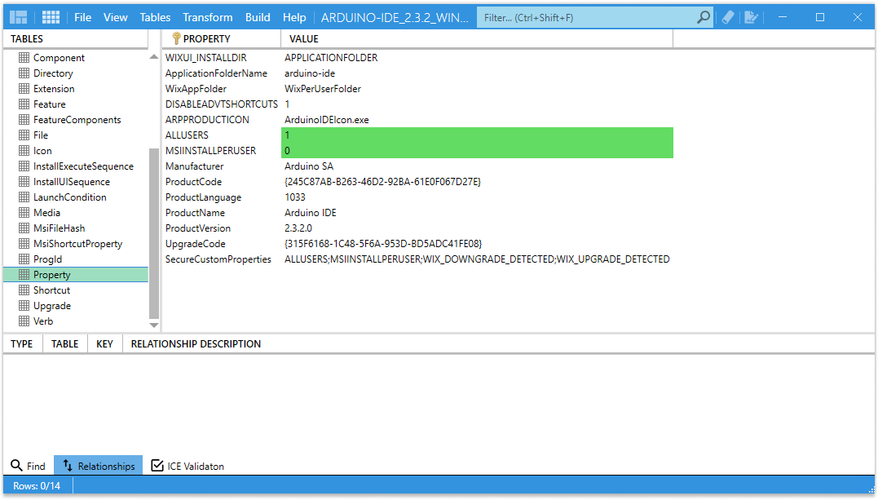The image size is (878, 500).
Task: Open the Help menu
Action: (294, 17)
